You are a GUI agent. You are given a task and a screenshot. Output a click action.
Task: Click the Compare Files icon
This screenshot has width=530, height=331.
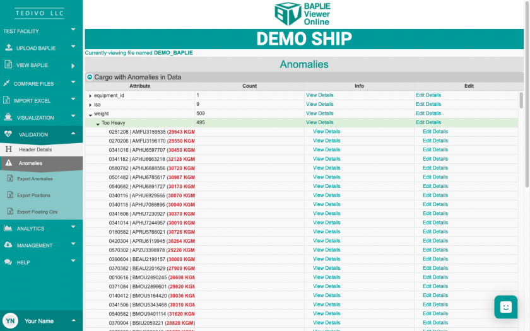[x=6, y=83]
